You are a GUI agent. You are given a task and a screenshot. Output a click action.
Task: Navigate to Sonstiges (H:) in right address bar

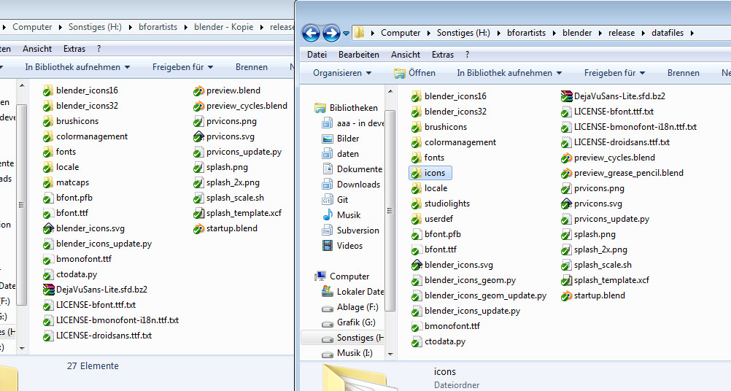tap(463, 33)
